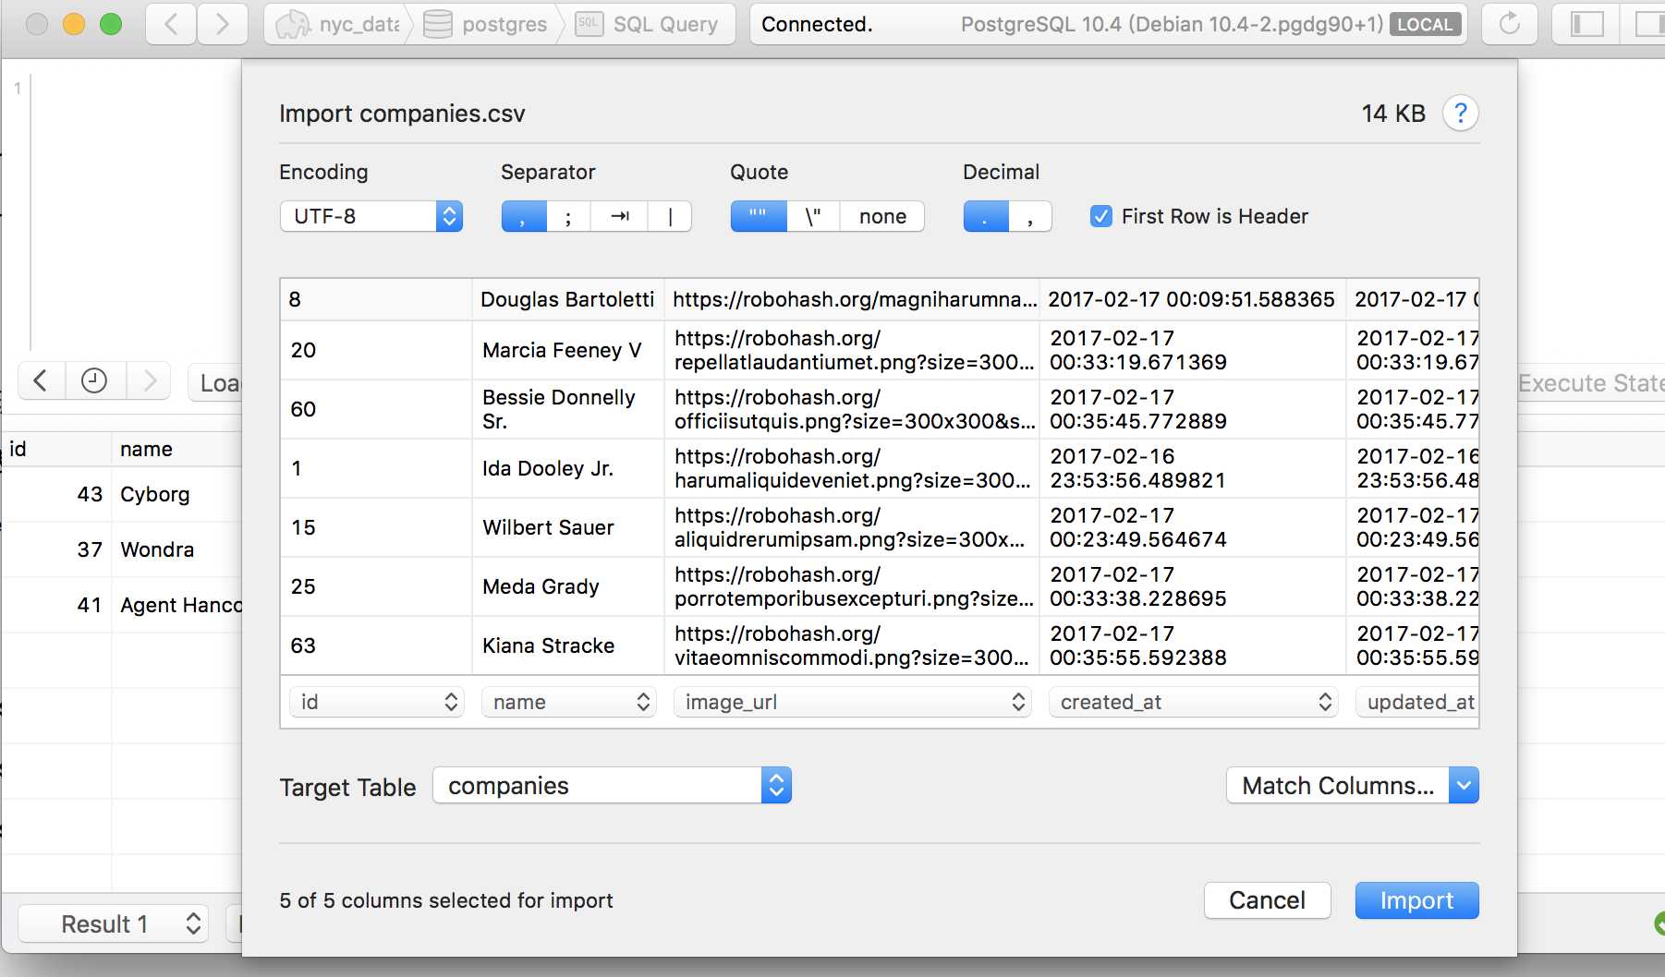This screenshot has height=977, width=1665.
Task: Click preview cell with id 63
Action: pos(376,645)
